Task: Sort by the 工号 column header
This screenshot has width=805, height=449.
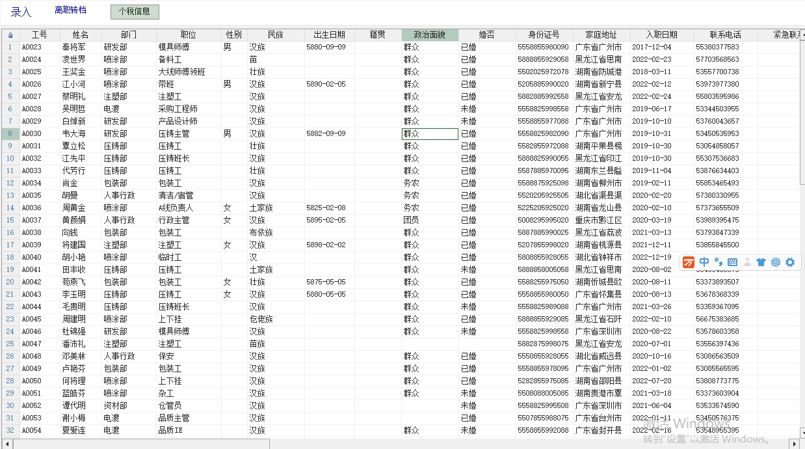Action: pyautogui.click(x=40, y=35)
